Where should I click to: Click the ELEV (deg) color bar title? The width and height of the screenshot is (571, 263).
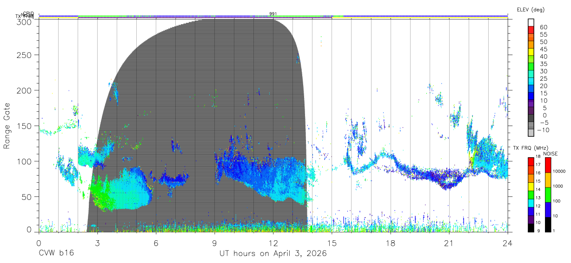click(x=530, y=9)
